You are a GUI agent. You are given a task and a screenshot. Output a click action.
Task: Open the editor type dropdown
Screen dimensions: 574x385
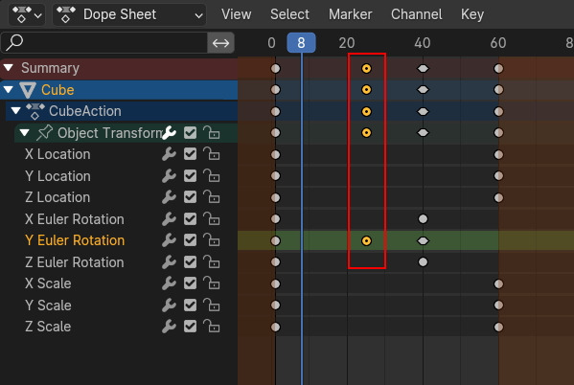pos(27,15)
